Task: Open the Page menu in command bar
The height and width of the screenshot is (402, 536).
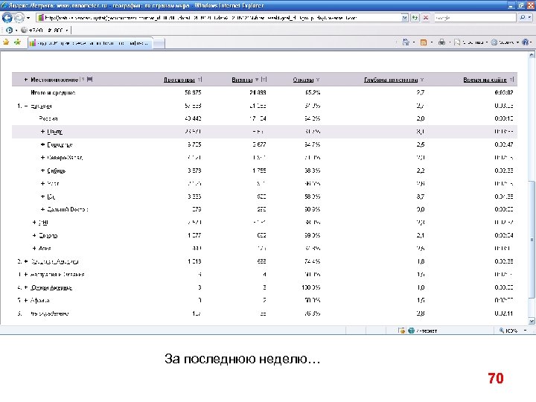Action: pyautogui.click(x=470, y=42)
